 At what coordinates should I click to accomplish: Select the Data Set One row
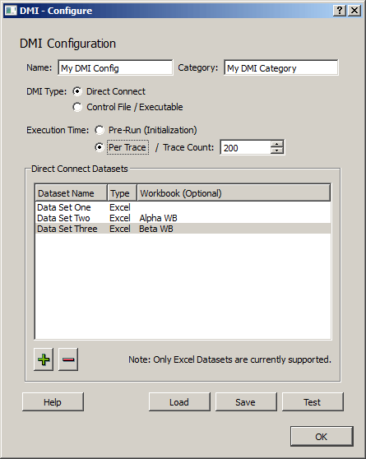pos(183,207)
